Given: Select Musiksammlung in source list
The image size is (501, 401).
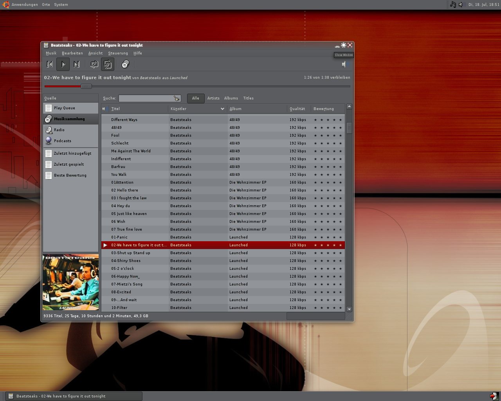Looking at the screenshot, I should click(70, 119).
